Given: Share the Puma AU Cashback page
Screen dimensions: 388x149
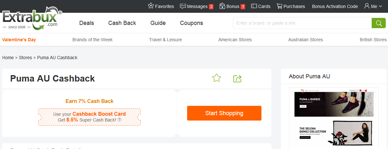Looking at the screenshot, I should tap(237, 78).
